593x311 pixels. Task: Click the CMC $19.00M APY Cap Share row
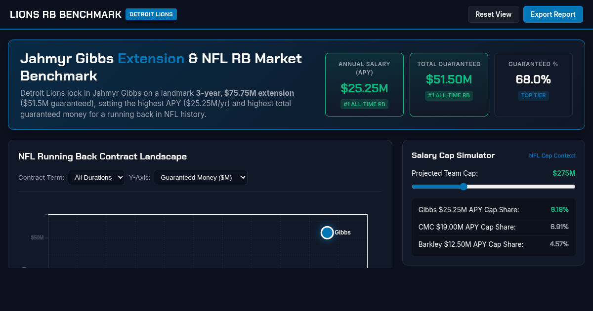tap(494, 227)
